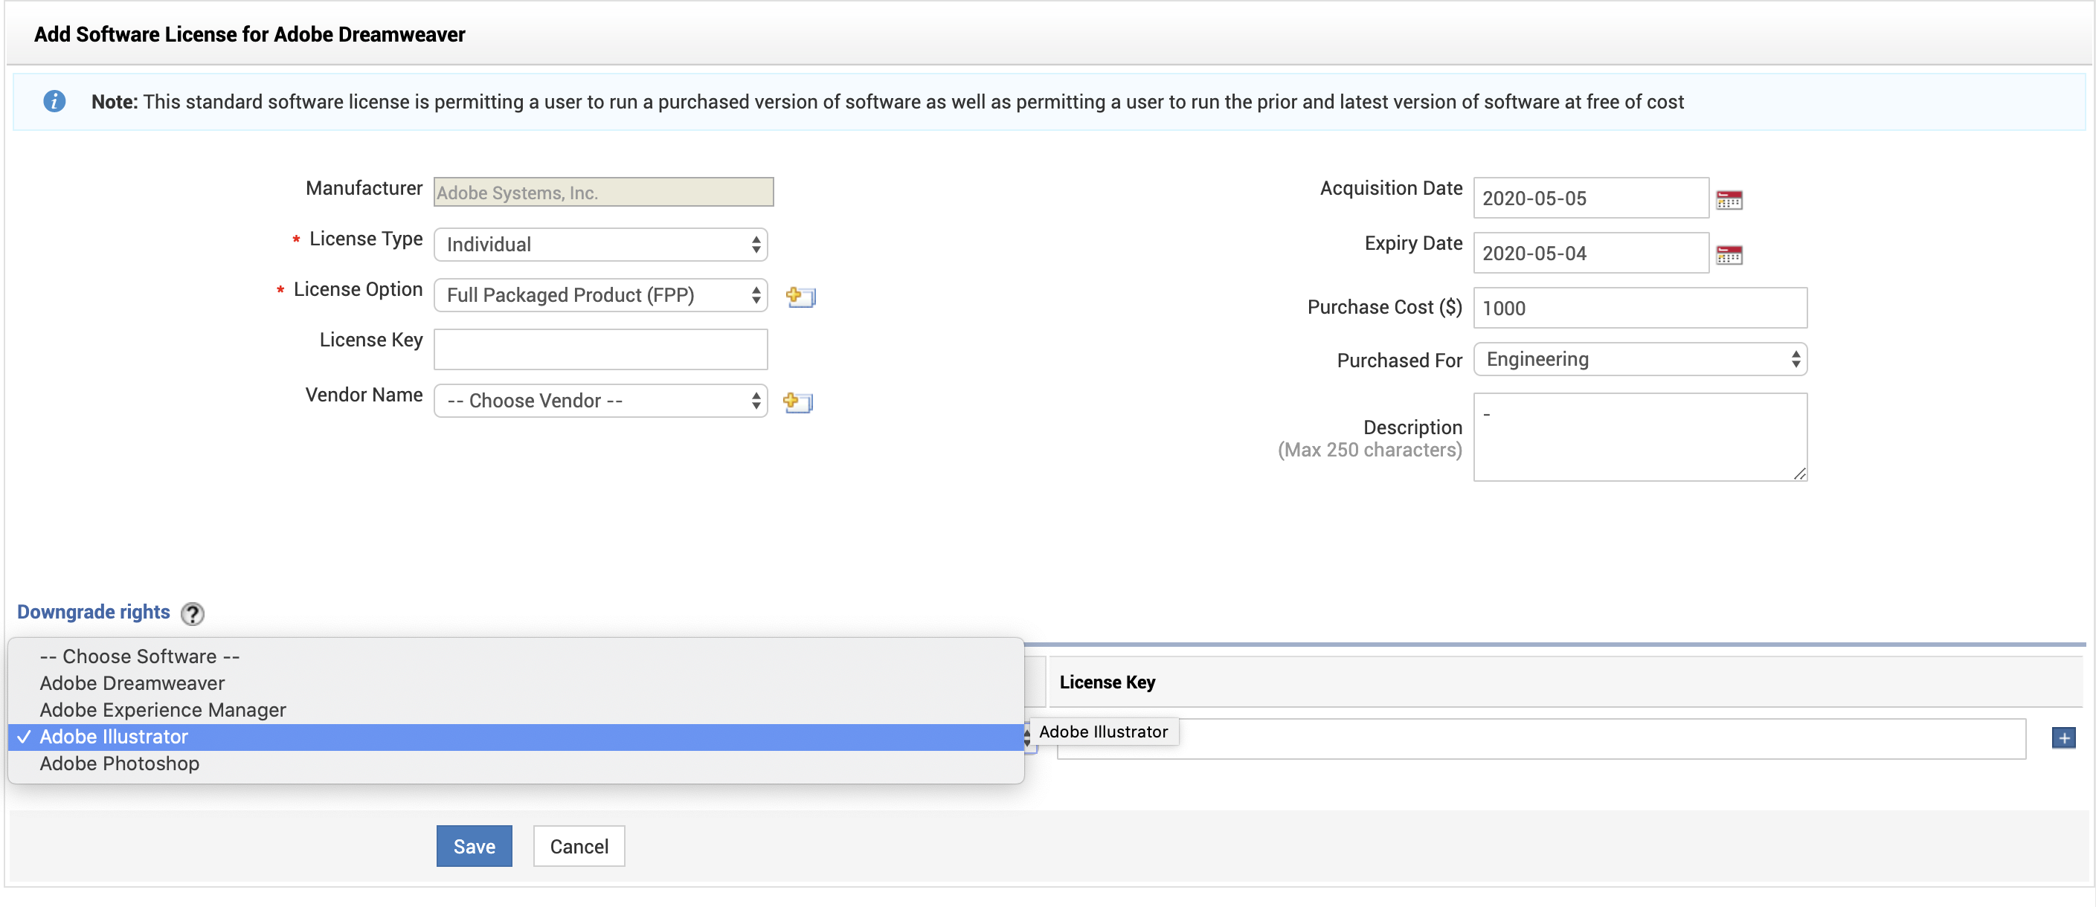Click the Purchase Cost input field
Viewport: 2096px width, 907px height.
pyautogui.click(x=1639, y=309)
